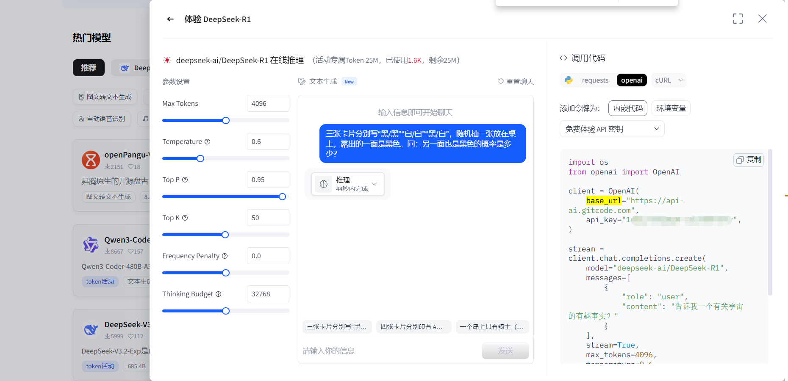The width and height of the screenshot is (788, 381).
Task: Select the requests code tab
Action: 595,80
